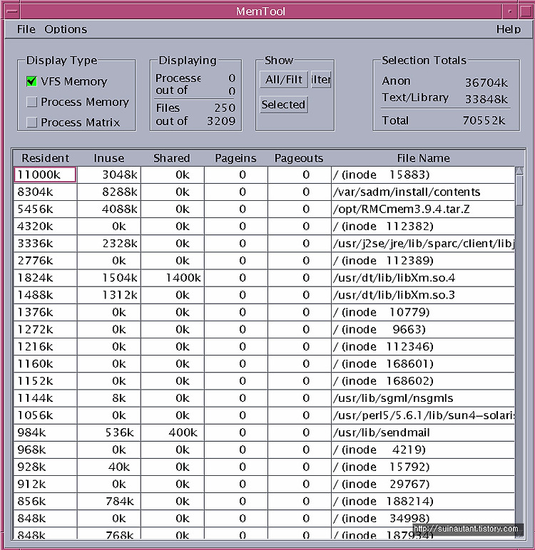Click the (inode 112382) row
Viewport: 535px width, 550px height.
coord(264,227)
